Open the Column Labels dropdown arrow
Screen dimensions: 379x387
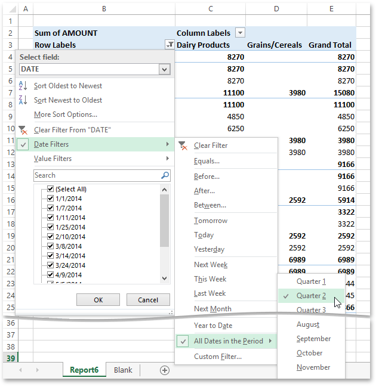coord(240,33)
